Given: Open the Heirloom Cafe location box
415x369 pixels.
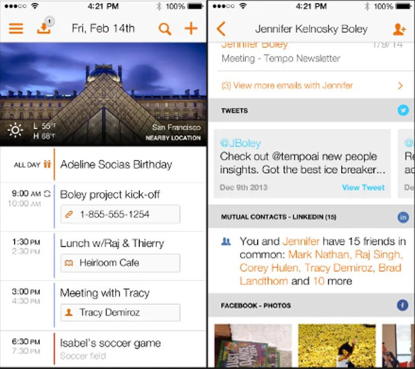Looking at the screenshot, I should 121,263.
